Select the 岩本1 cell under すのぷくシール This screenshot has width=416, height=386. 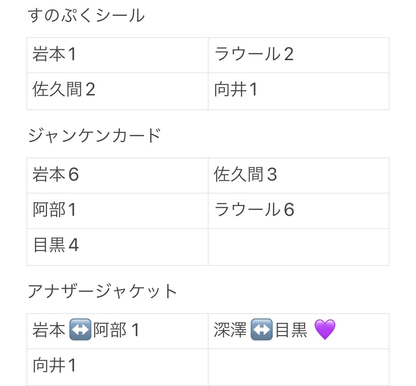(x=118, y=55)
